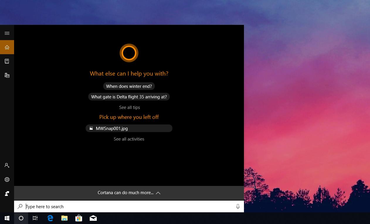This screenshot has width=370, height=224.
Task: Go to Cortana Home
Action: pyautogui.click(x=7, y=47)
